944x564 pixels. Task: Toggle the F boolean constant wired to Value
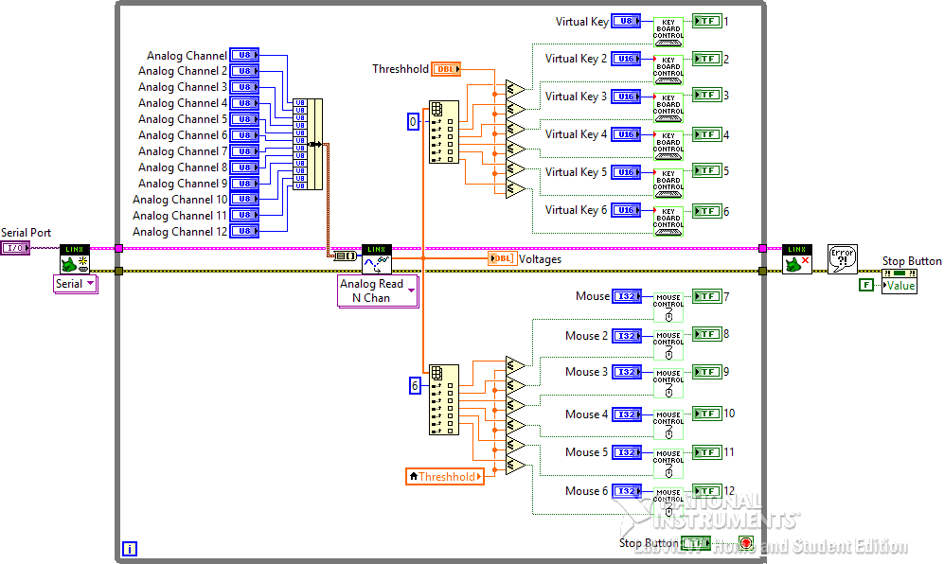pyautogui.click(x=866, y=286)
